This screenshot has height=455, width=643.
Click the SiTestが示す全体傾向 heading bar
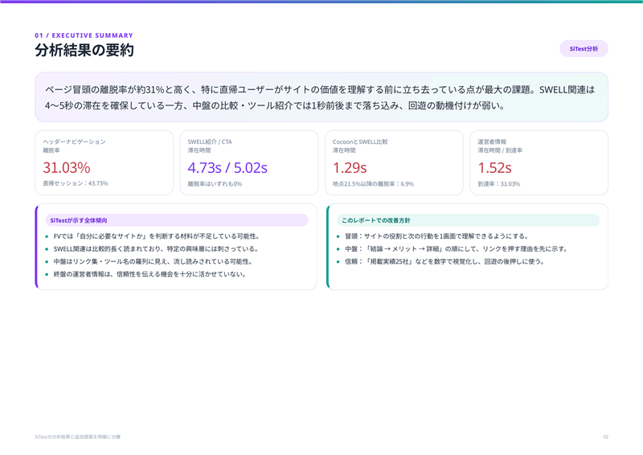tap(177, 220)
